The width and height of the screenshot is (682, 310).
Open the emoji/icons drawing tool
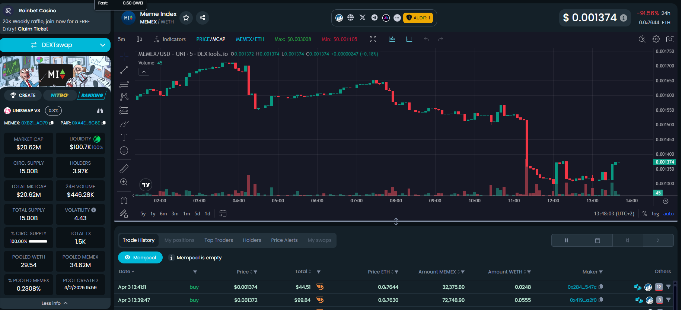coord(124,151)
